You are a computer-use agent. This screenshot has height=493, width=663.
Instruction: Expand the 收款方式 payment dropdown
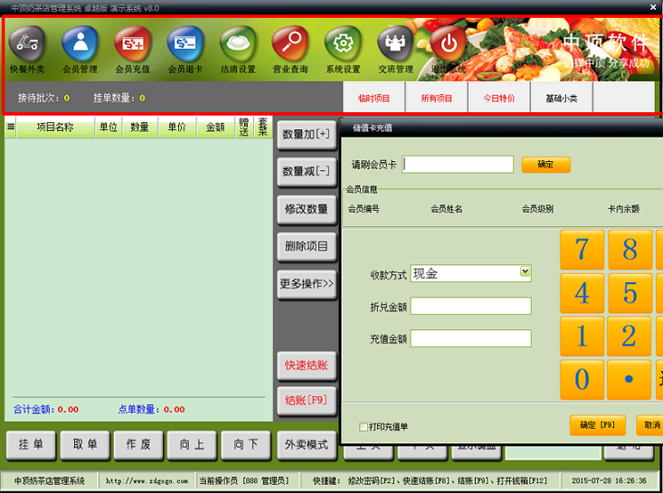(x=525, y=272)
